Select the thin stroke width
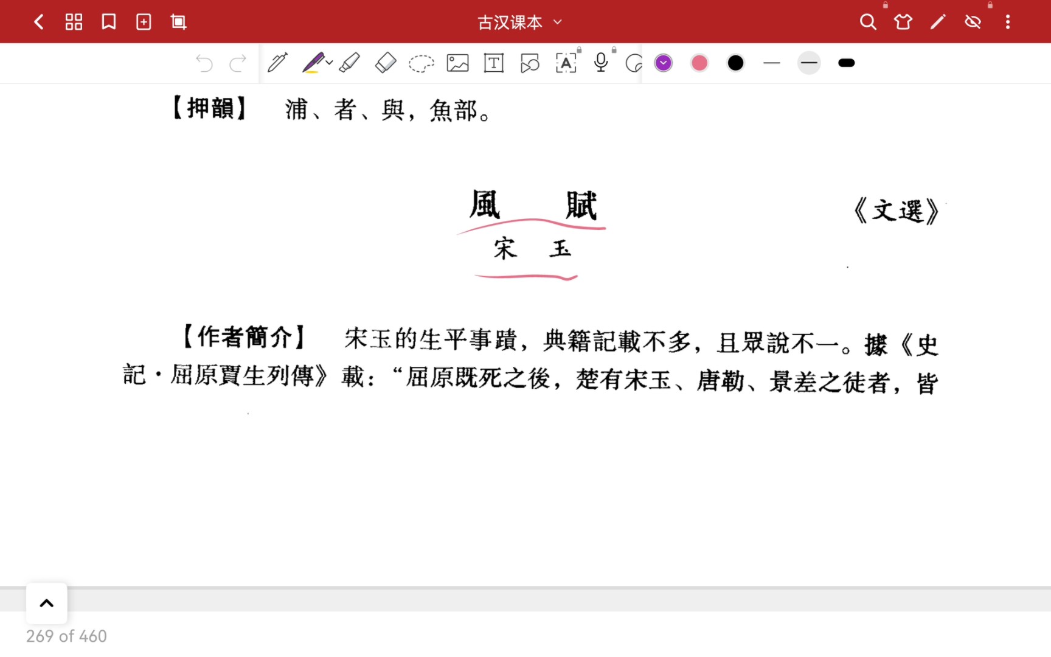Viewport: 1051px width, 657px height. pyautogui.click(x=772, y=63)
